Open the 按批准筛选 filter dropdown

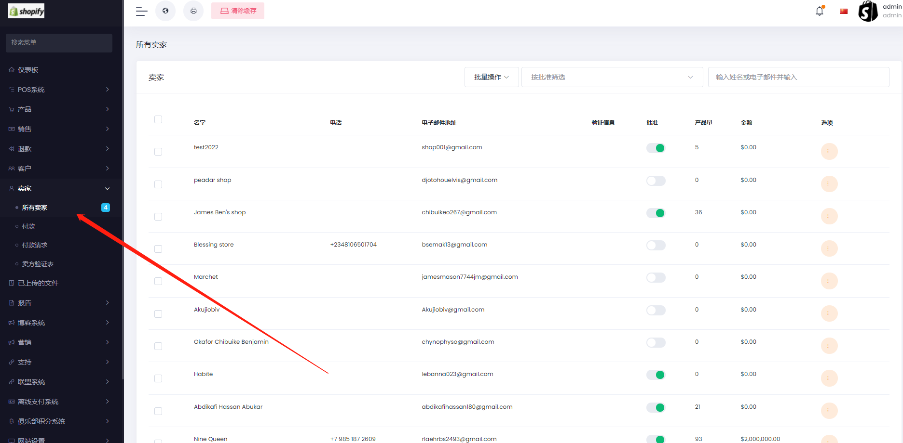(612, 77)
